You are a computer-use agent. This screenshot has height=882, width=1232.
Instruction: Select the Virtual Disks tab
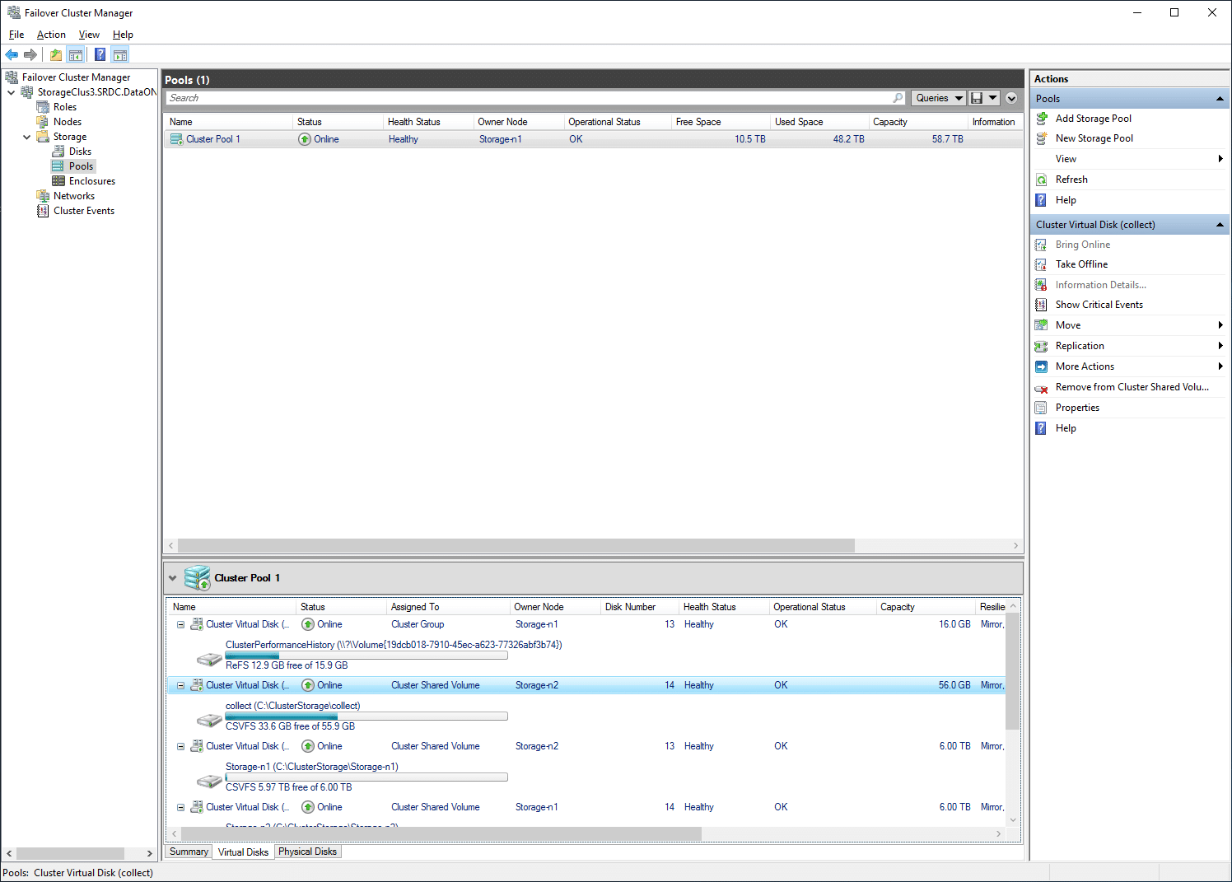(x=243, y=852)
